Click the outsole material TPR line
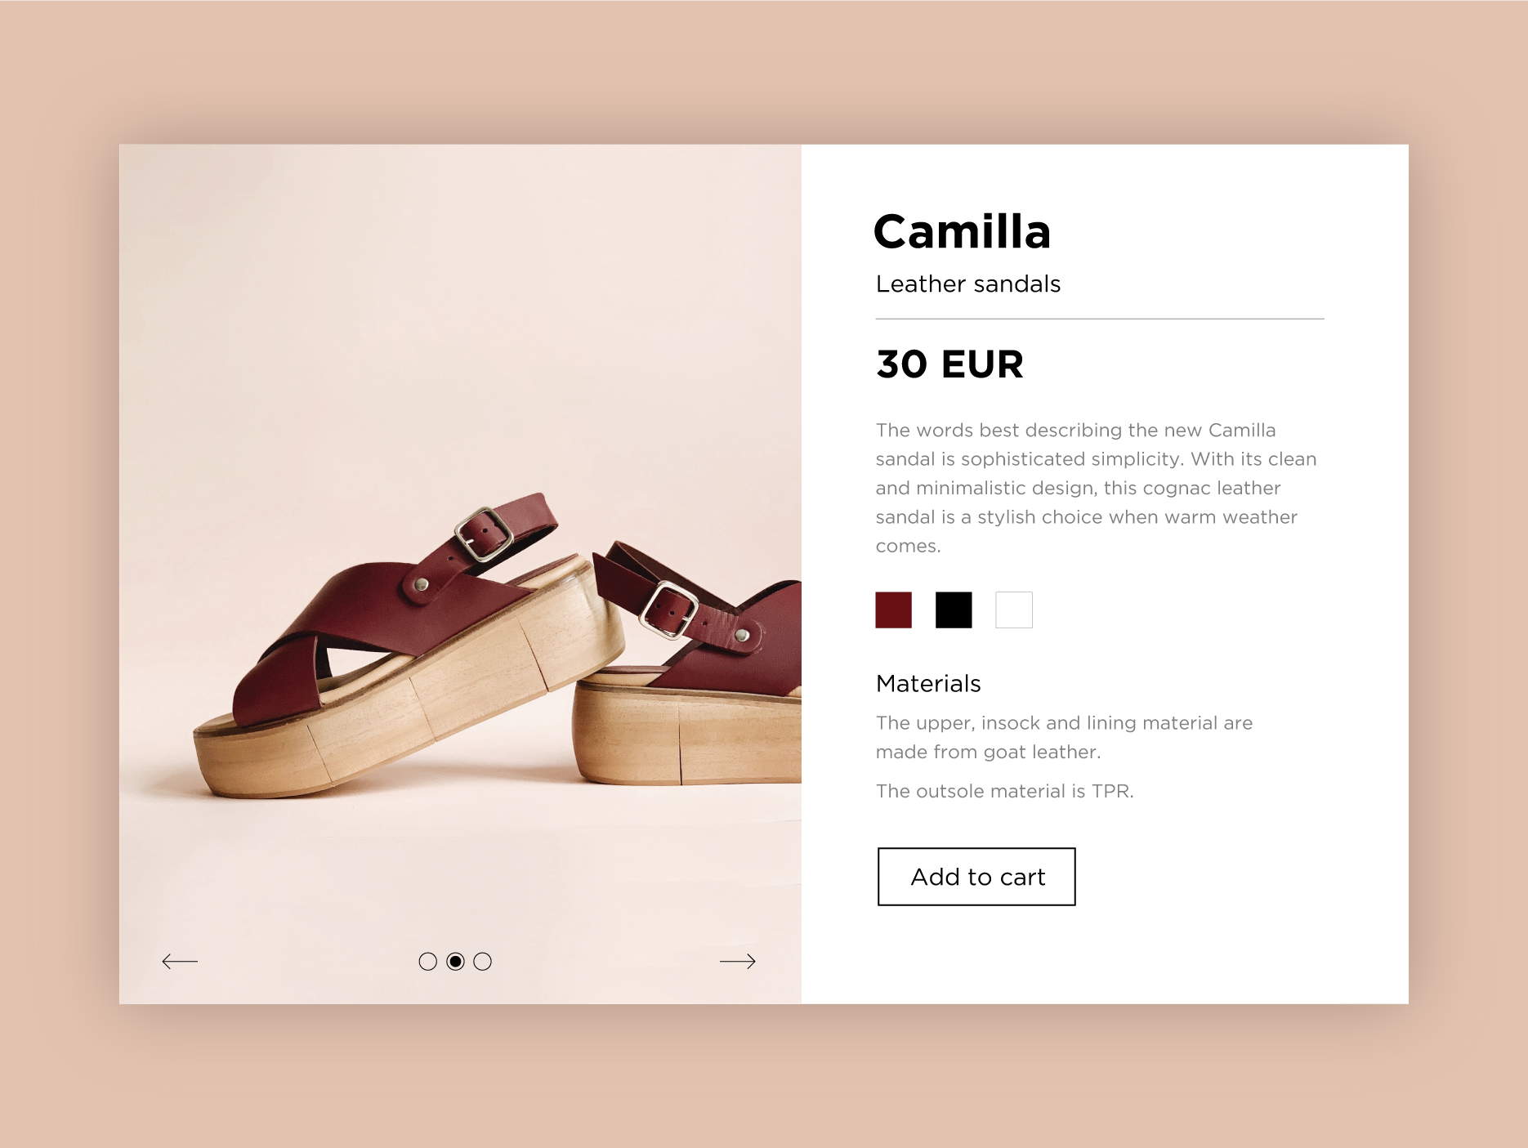The height and width of the screenshot is (1148, 1528). click(1004, 791)
